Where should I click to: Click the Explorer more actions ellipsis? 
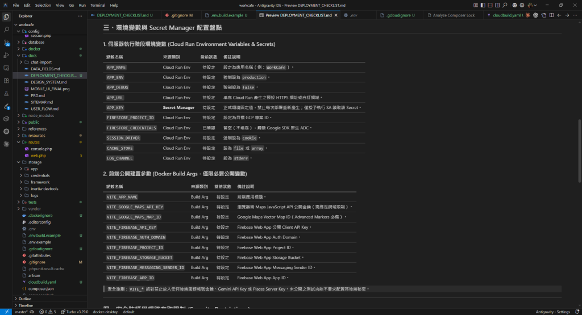coord(80,16)
